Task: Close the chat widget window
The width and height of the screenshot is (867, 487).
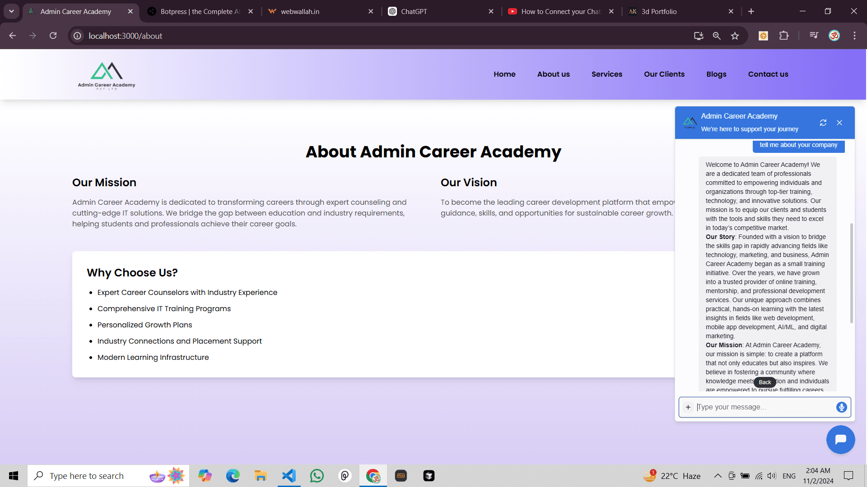Action: (839, 123)
